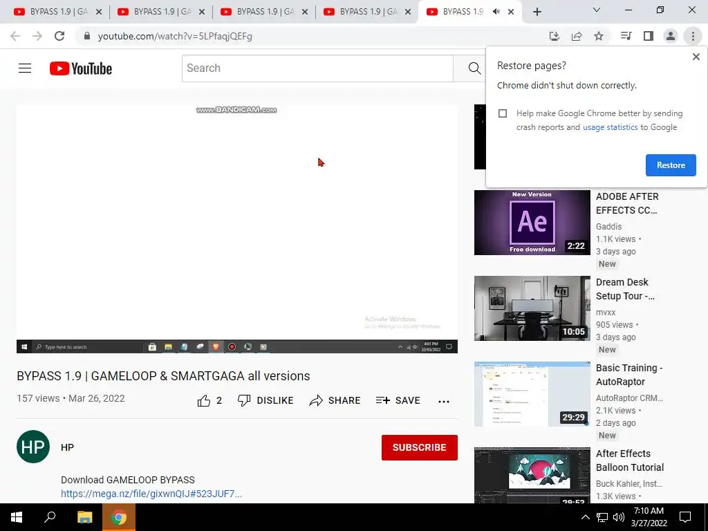708x531 pixels.
Task: Open the usage statistics link
Action: [x=610, y=127]
